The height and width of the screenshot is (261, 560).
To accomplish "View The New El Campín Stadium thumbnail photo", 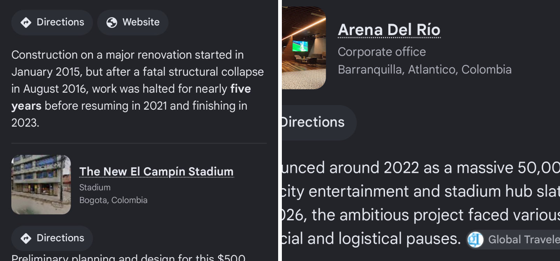I will click(41, 184).
